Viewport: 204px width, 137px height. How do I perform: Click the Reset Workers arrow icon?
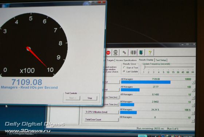(124, 53)
